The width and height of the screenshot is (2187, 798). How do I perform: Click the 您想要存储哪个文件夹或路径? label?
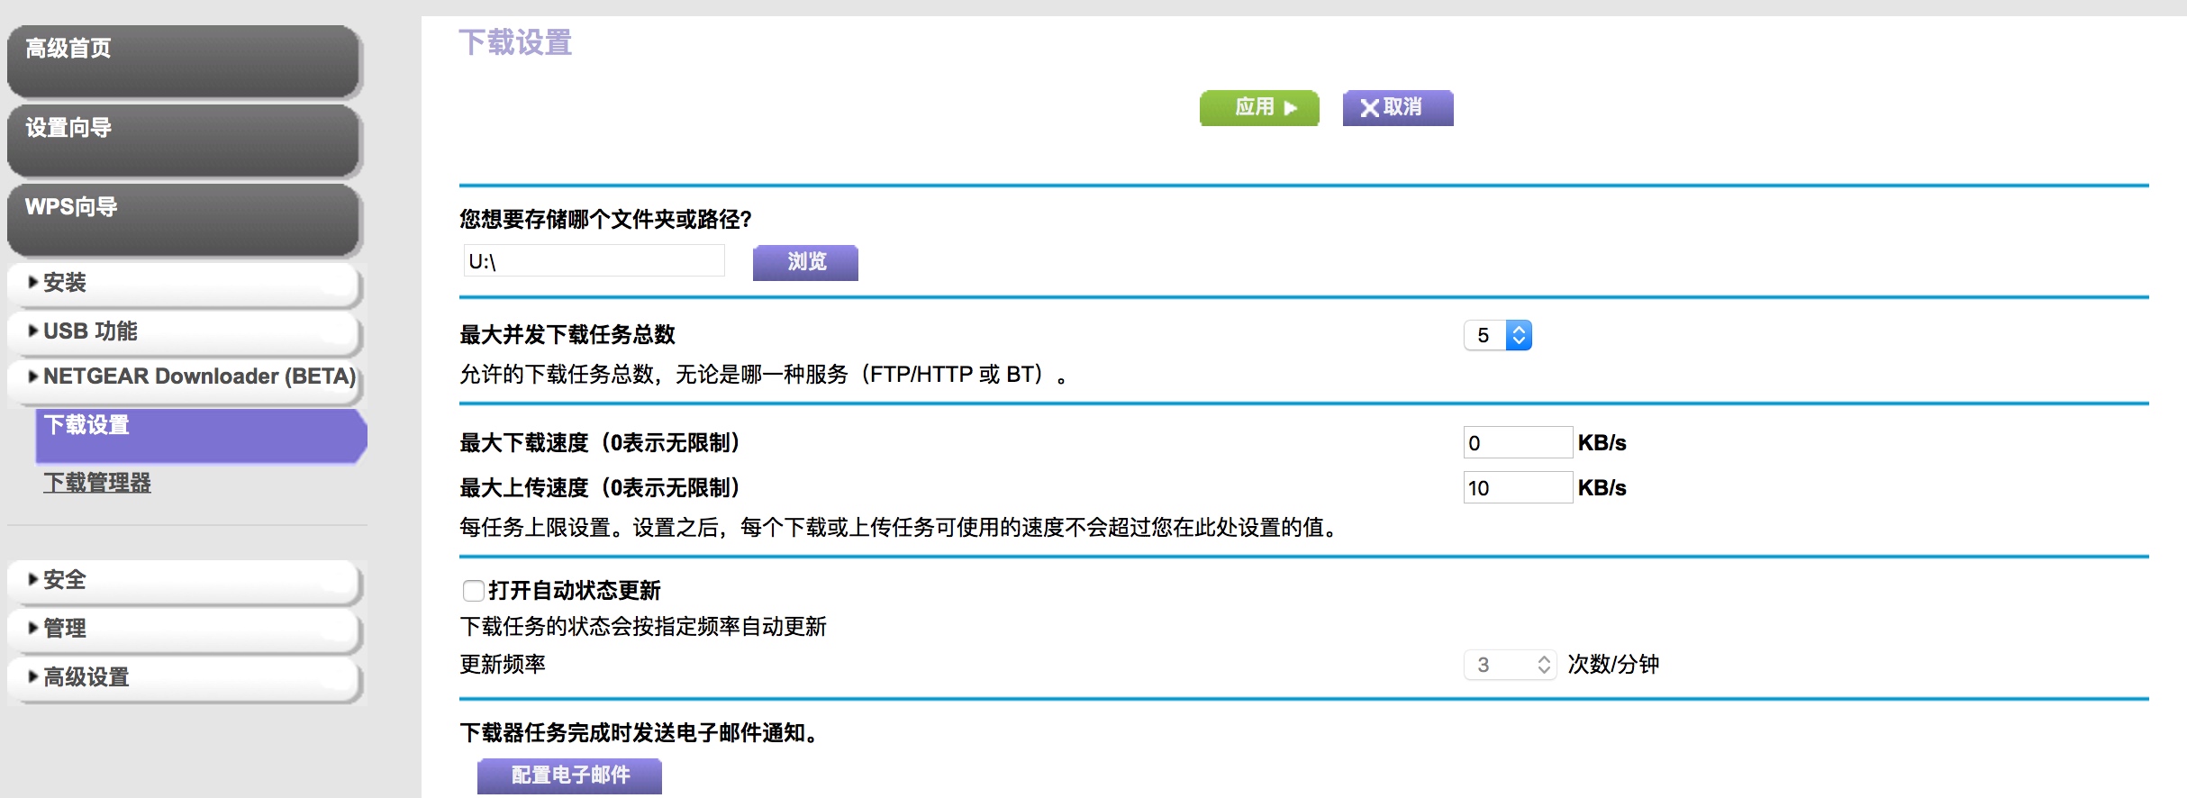(605, 219)
